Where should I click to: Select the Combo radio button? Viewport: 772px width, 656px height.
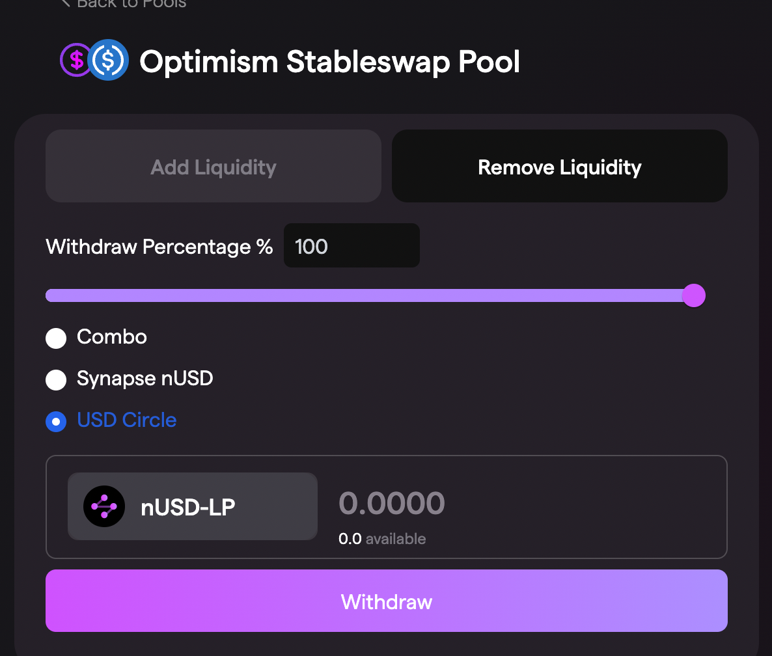coord(56,338)
